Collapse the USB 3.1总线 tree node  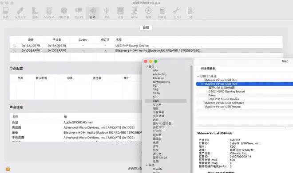[198, 77]
